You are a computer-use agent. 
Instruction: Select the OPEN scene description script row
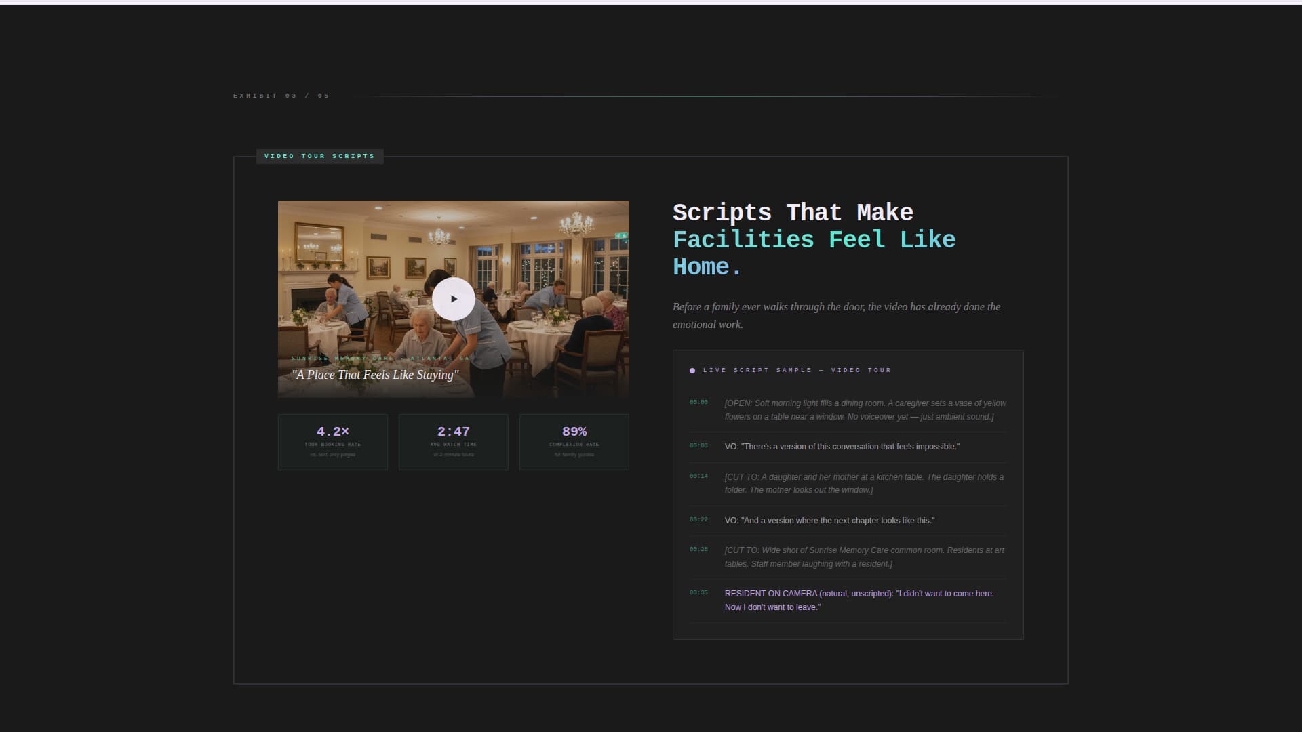pos(865,409)
